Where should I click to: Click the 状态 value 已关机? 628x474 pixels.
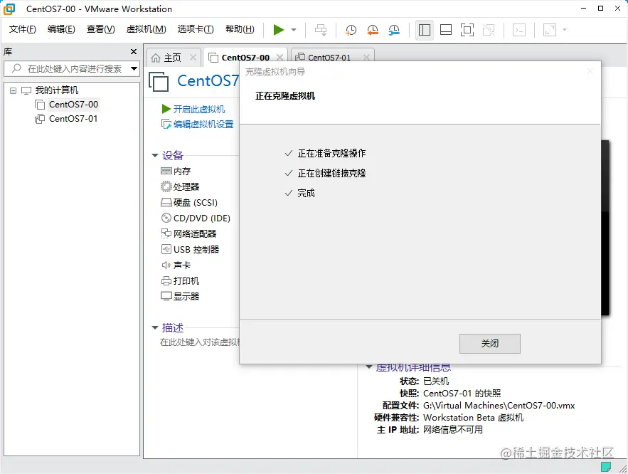coord(436,381)
